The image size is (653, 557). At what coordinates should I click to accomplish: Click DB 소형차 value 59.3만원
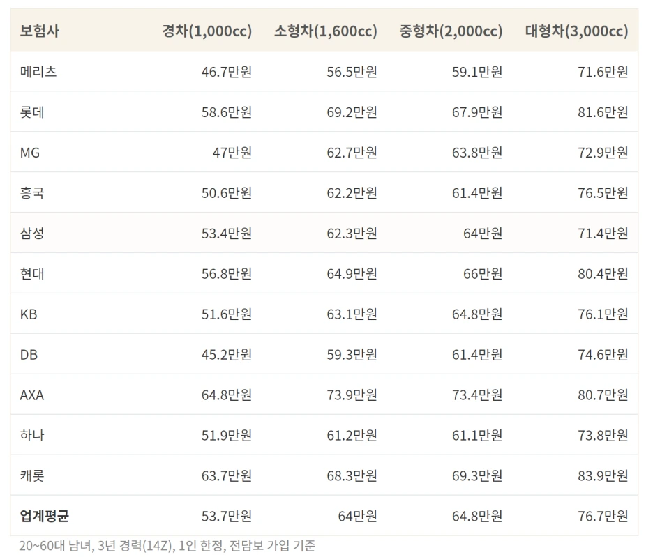click(x=352, y=354)
